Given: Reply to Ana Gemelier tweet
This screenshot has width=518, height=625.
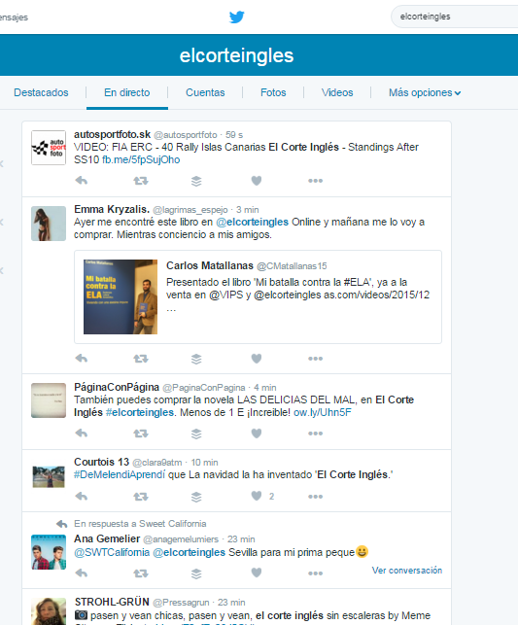Looking at the screenshot, I should coord(82,573).
